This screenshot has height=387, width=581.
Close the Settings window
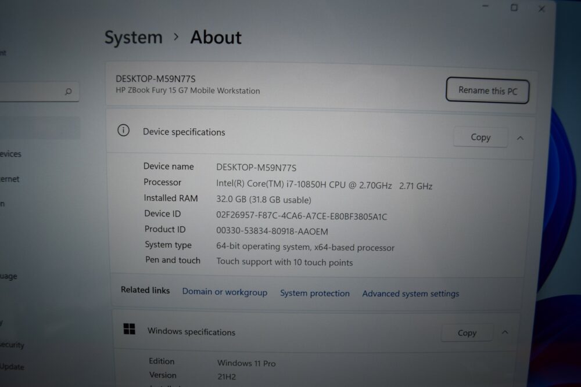point(541,9)
